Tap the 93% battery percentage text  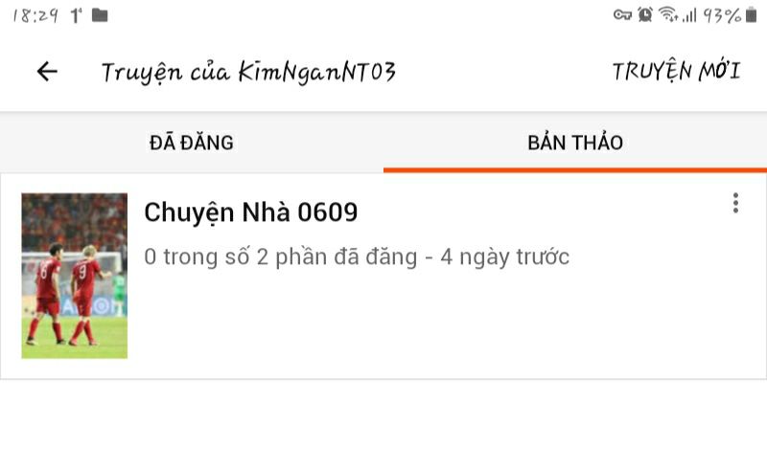point(722,15)
